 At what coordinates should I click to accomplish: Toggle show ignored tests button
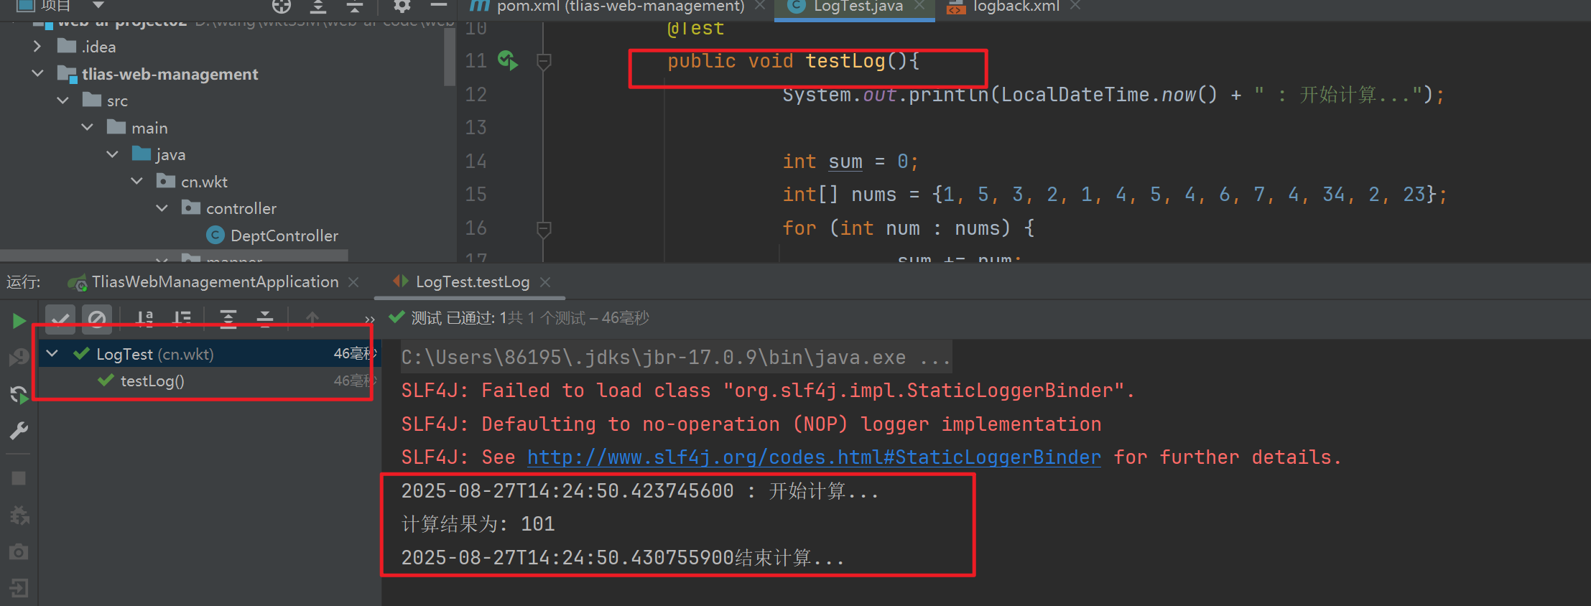click(96, 318)
